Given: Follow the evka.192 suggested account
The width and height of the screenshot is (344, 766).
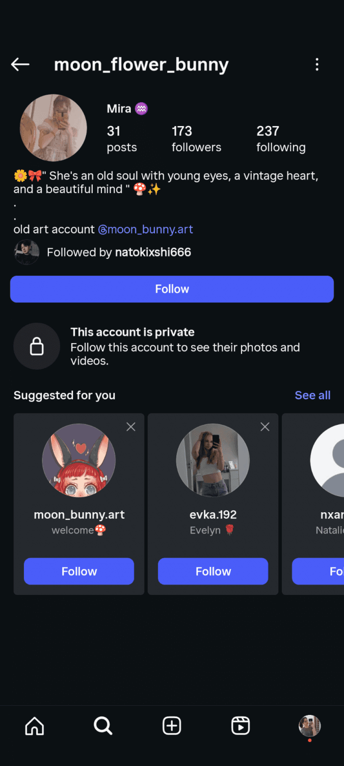Looking at the screenshot, I should click(213, 571).
